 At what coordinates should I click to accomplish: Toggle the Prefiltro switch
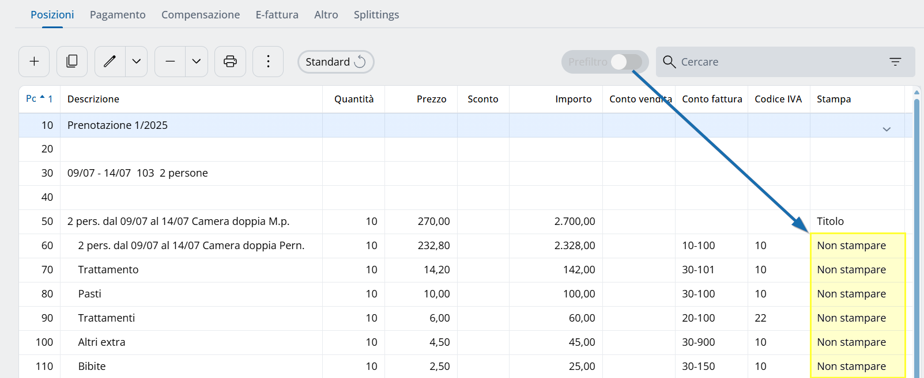(x=625, y=62)
